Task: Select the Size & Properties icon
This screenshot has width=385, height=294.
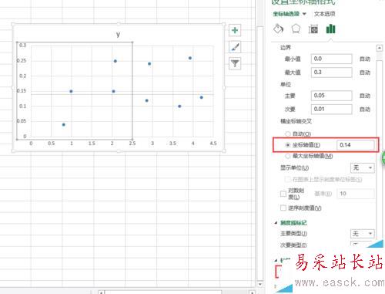Action: (313, 29)
